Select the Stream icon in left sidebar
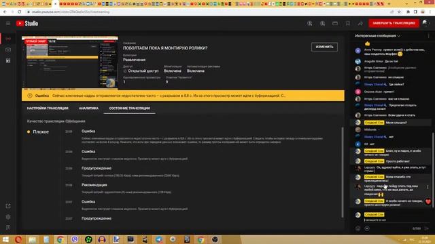The width and height of the screenshot is (435, 244). [8, 39]
